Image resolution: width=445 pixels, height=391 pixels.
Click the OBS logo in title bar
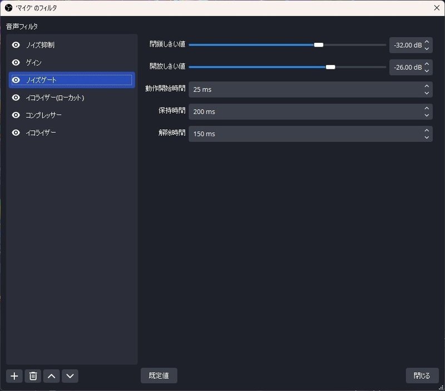[8, 8]
